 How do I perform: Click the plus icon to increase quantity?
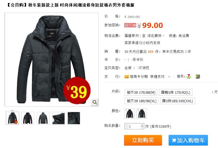pos(142,126)
